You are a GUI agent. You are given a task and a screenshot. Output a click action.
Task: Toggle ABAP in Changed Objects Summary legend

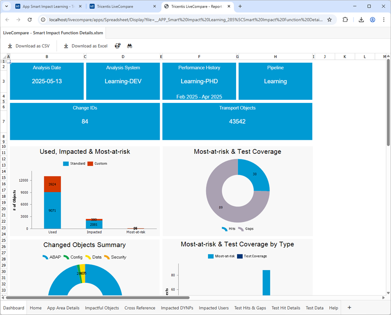(54, 257)
